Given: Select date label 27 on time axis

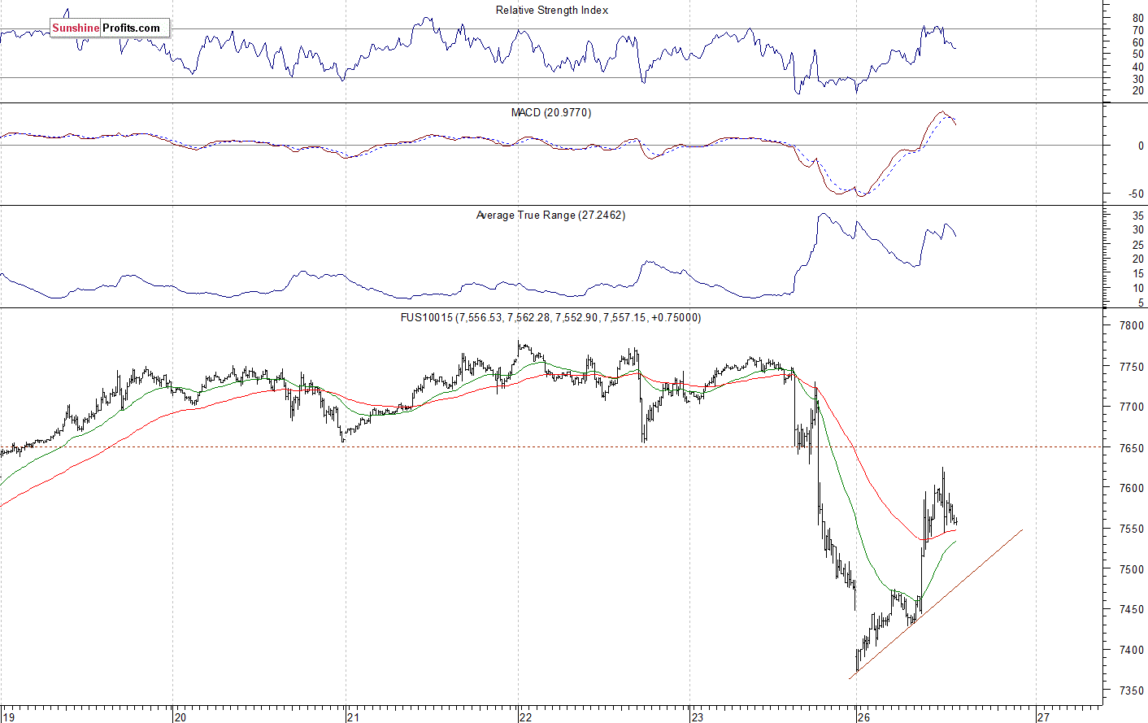Looking at the screenshot, I should coord(1044,717).
